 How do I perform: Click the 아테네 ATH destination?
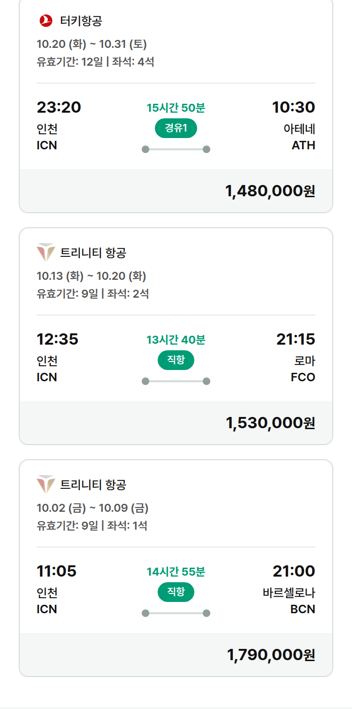pos(299,137)
